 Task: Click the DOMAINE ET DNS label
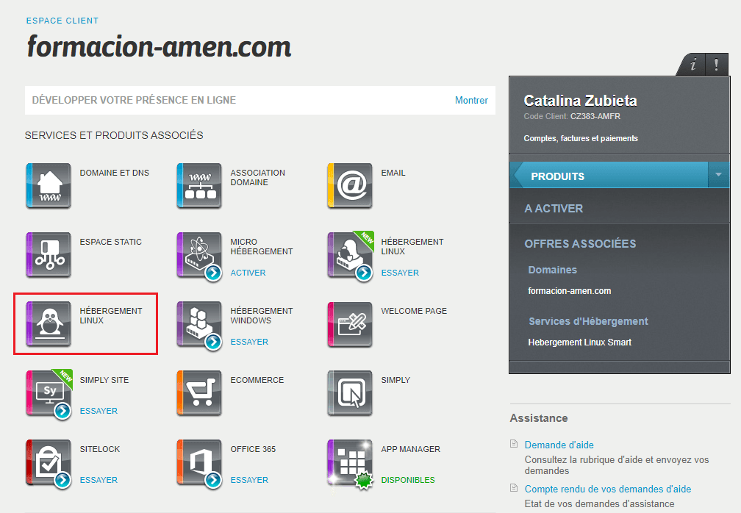pyautogui.click(x=115, y=173)
